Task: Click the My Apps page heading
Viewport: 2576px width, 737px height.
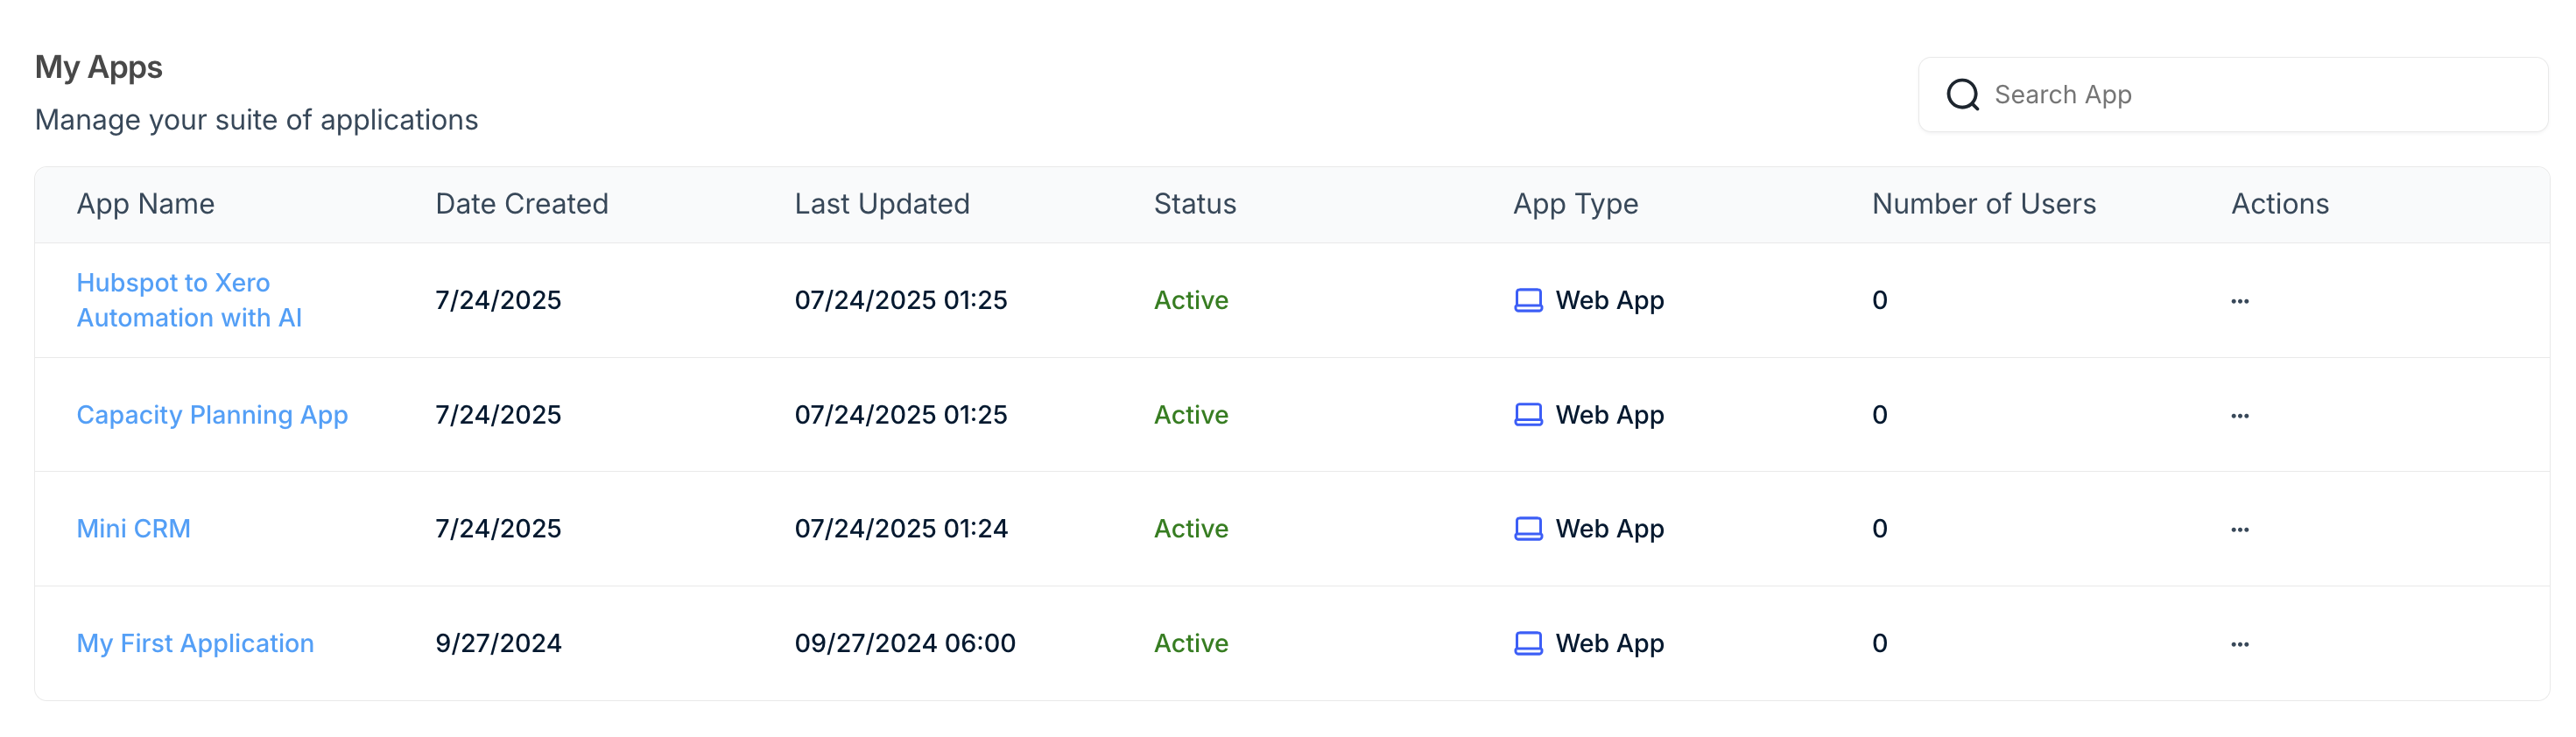Action: click(98, 68)
